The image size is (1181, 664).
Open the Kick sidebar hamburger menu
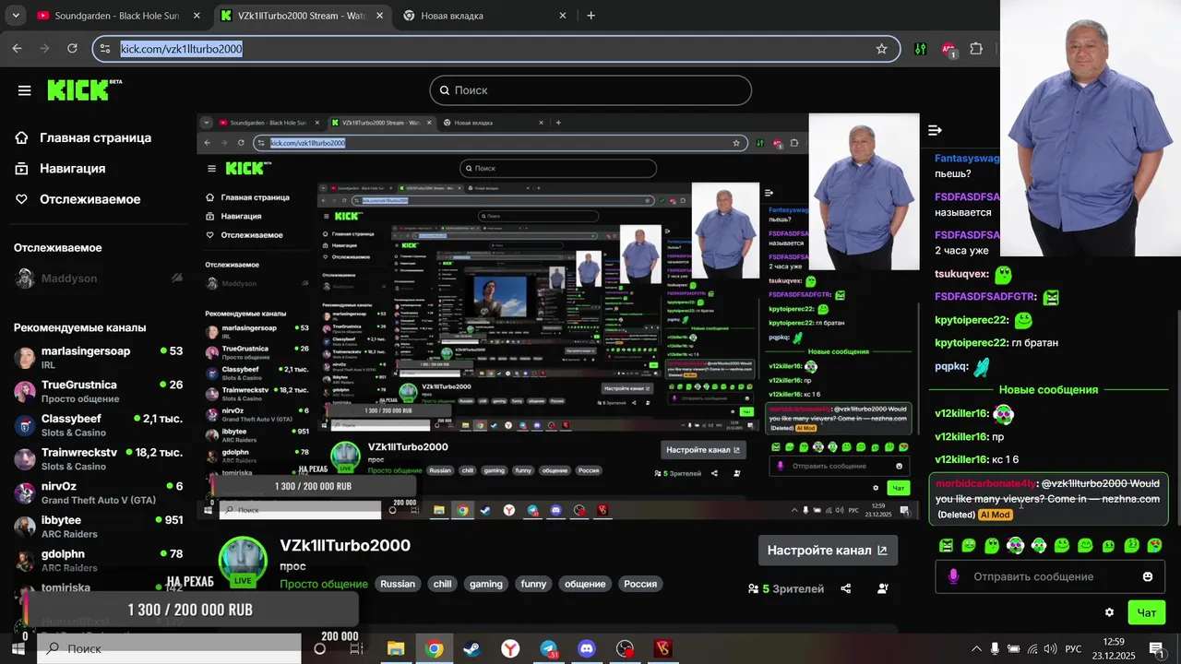click(25, 90)
